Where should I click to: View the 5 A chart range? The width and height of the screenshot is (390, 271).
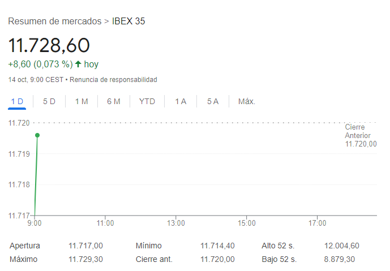(x=213, y=101)
